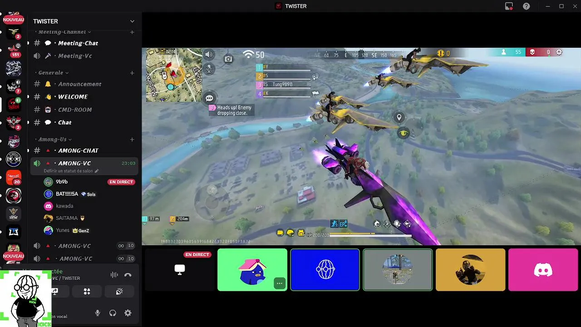Select the EN DIRECT stream tile
The image size is (581, 327).
(x=179, y=270)
